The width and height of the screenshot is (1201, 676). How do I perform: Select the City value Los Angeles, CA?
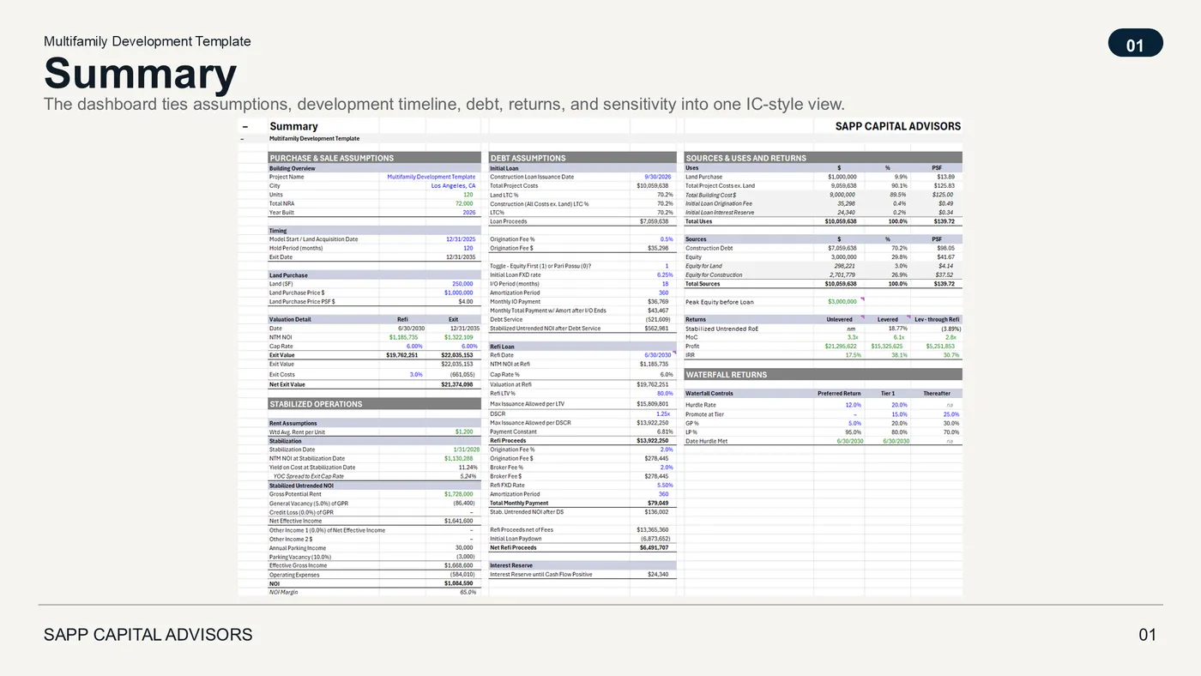point(453,185)
